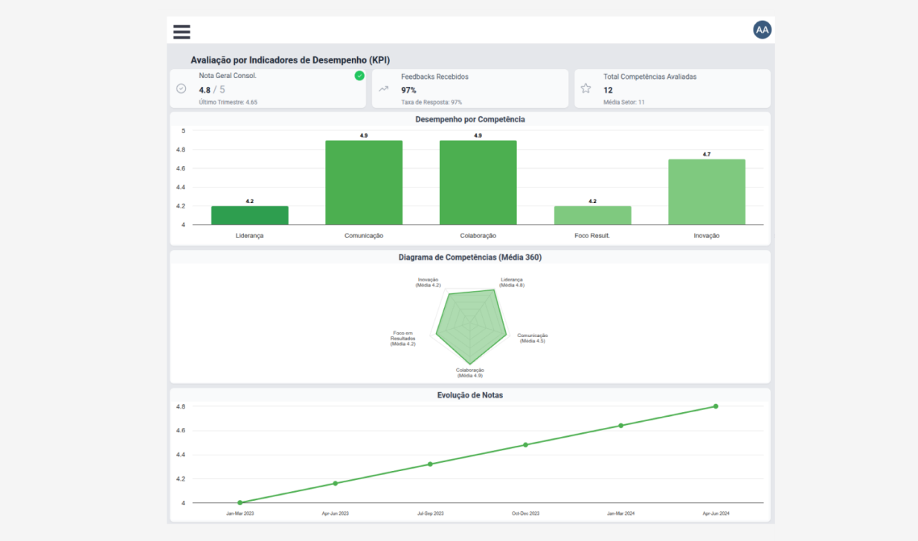This screenshot has width=918, height=541.
Task: Click the Oct-Dec 2023 data point on the line
Action: point(525,445)
